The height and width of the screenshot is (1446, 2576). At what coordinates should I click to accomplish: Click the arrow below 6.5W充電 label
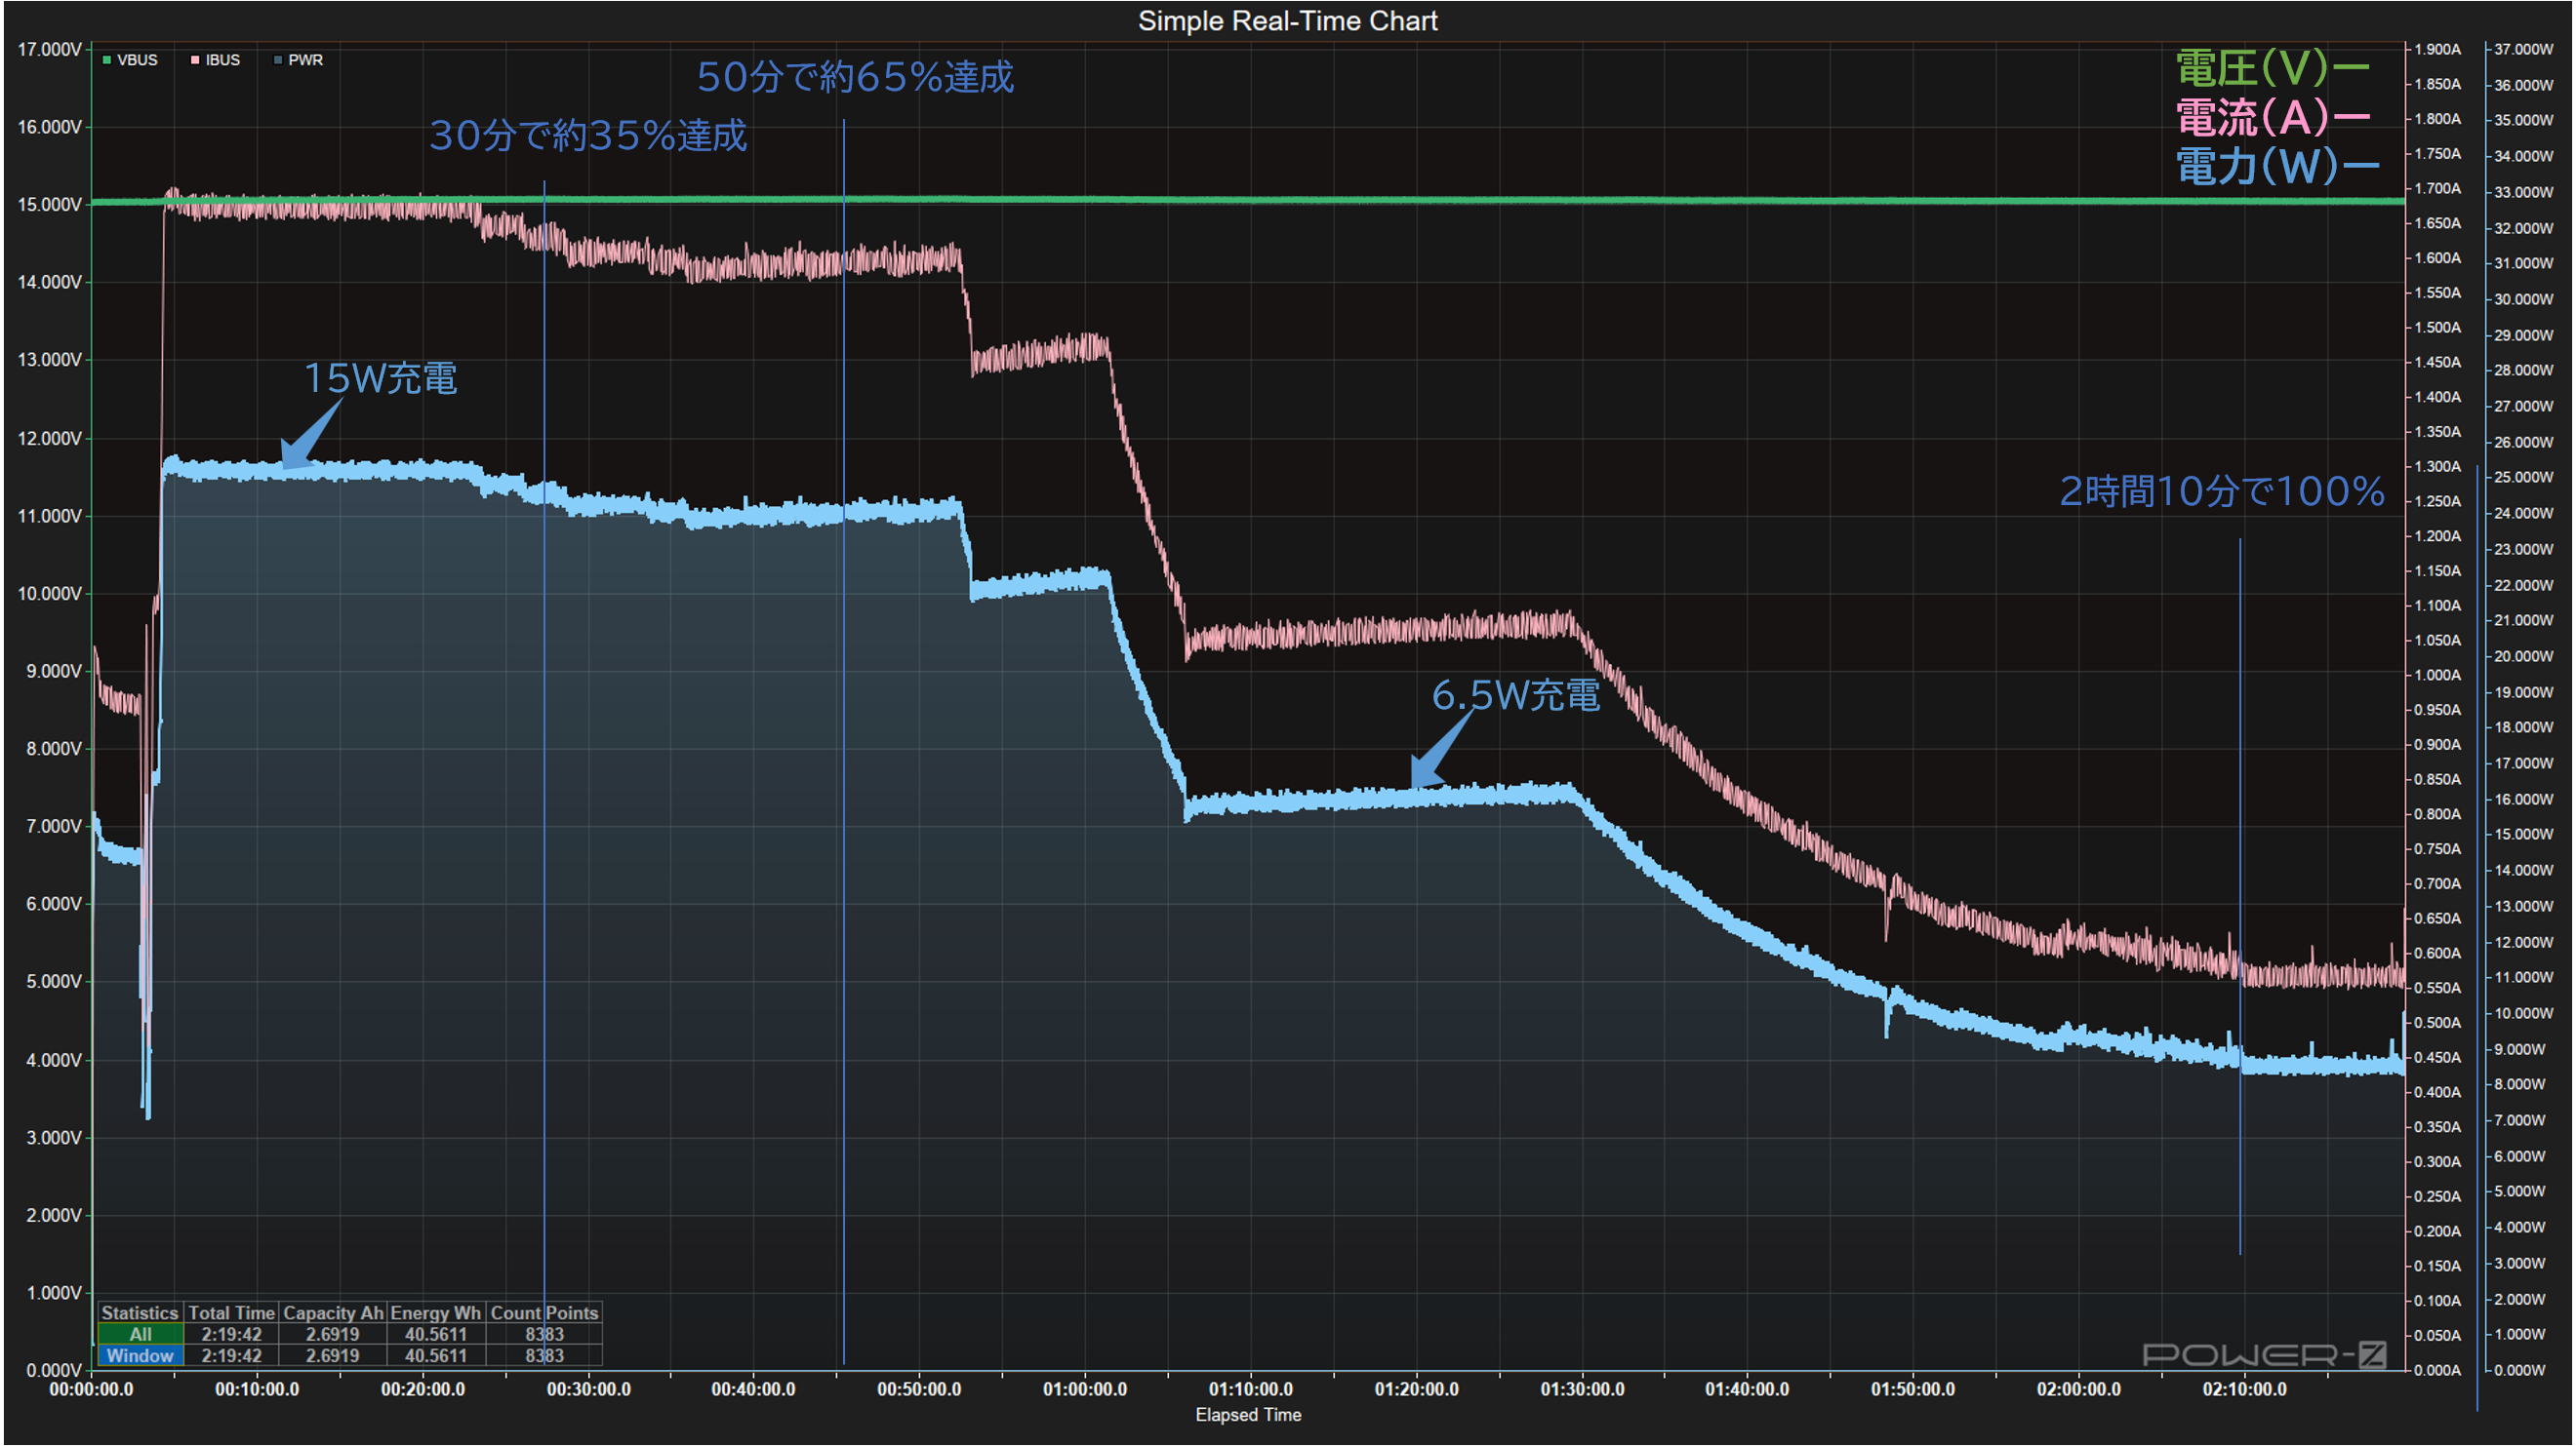[1438, 752]
